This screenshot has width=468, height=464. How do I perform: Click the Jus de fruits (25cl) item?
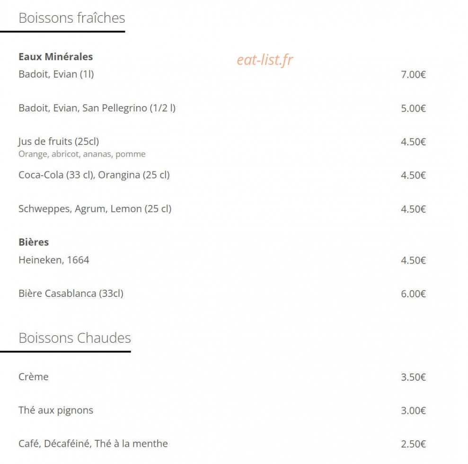[59, 142]
